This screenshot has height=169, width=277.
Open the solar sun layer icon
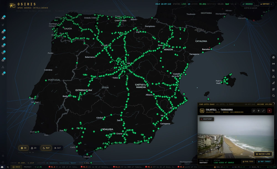[3, 74]
